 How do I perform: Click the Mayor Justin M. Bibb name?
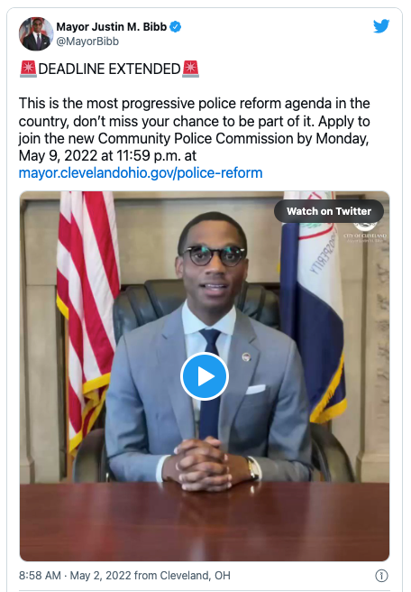[x=111, y=27]
